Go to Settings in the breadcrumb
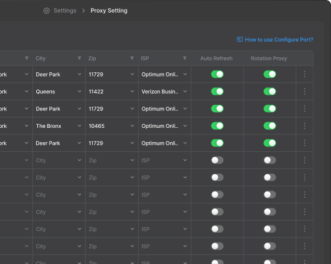This screenshot has height=264, width=331. [65, 11]
